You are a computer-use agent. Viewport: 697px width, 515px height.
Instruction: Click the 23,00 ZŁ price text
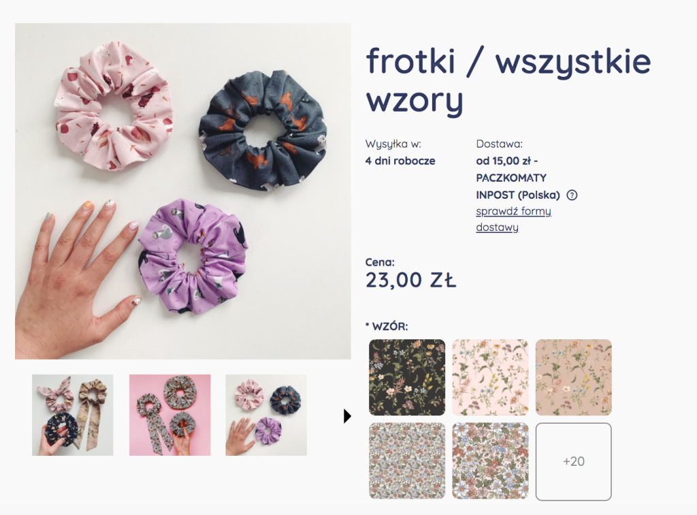pyautogui.click(x=410, y=280)
